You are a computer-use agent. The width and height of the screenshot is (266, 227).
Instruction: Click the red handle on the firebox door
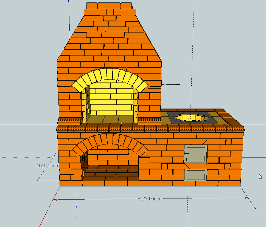pos(187,154)
